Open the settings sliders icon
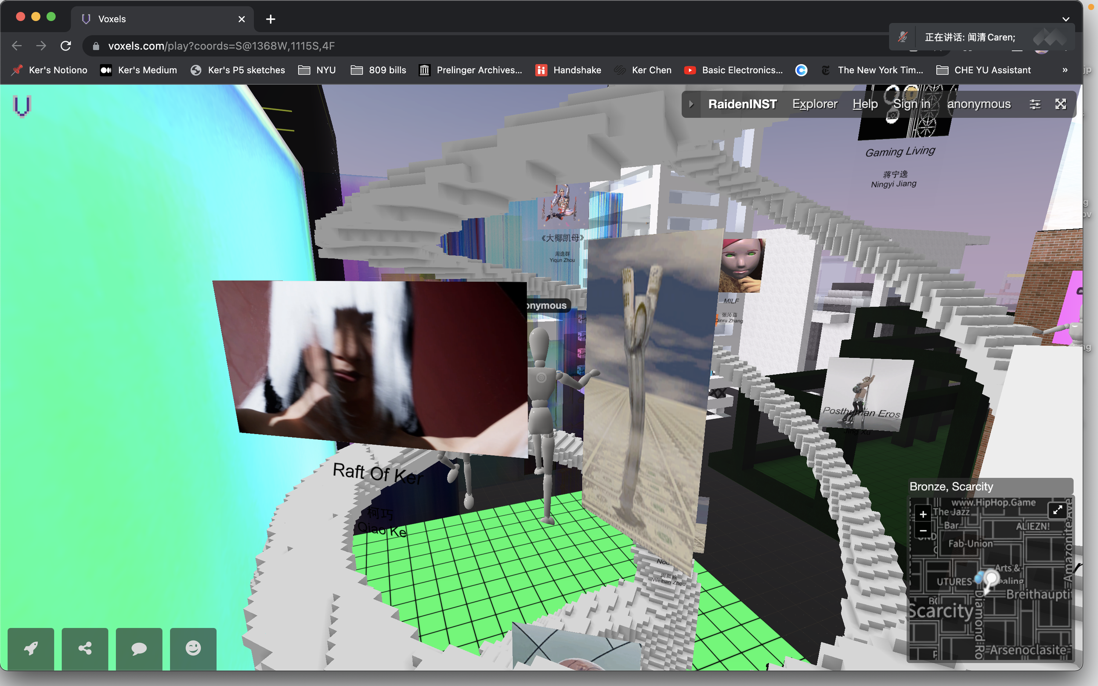 [x=1034, y=104]
